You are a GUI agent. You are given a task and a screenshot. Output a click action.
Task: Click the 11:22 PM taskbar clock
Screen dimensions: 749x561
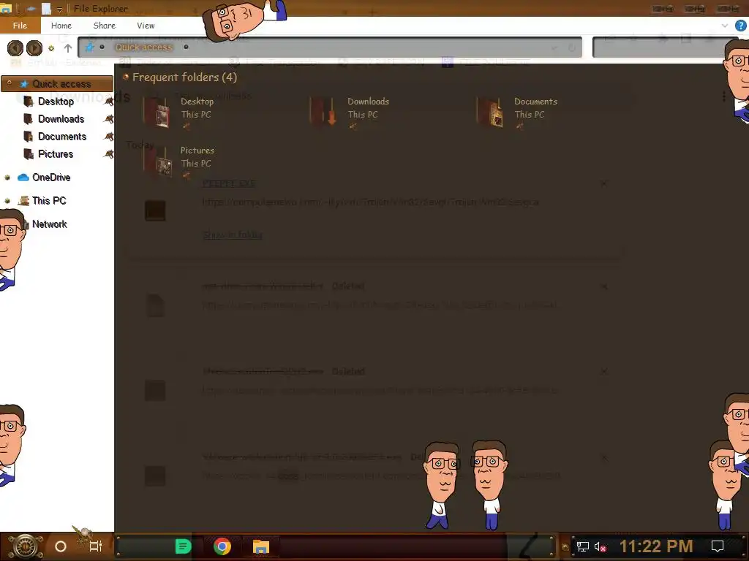656,546
